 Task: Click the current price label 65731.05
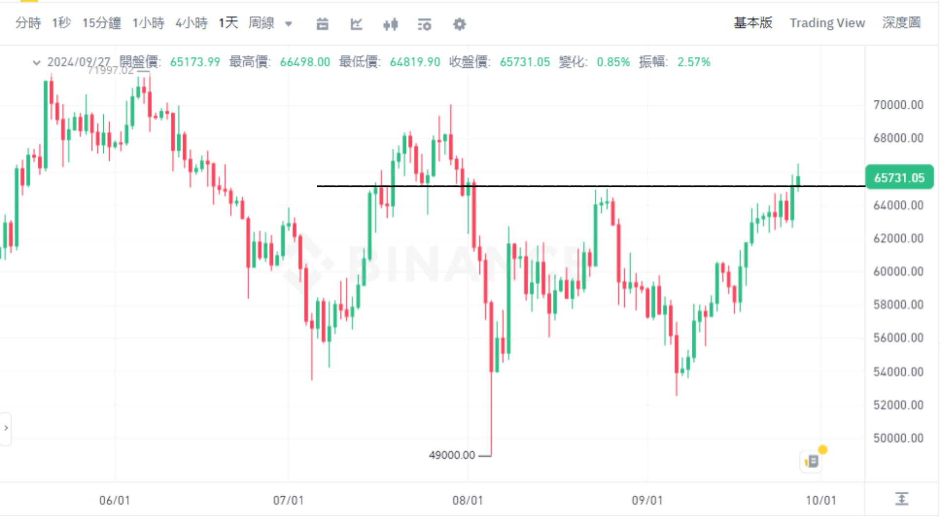pos(899,177)
